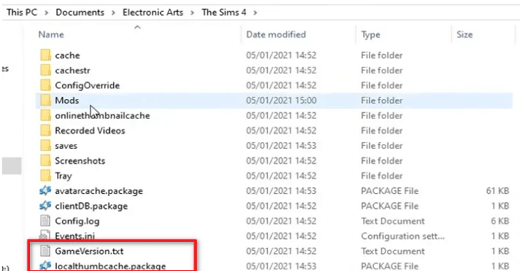This screenshot has width=520, height=271.
Task: Sort by Date modified column
Action: pyautogui.click(x=276, y=34)
